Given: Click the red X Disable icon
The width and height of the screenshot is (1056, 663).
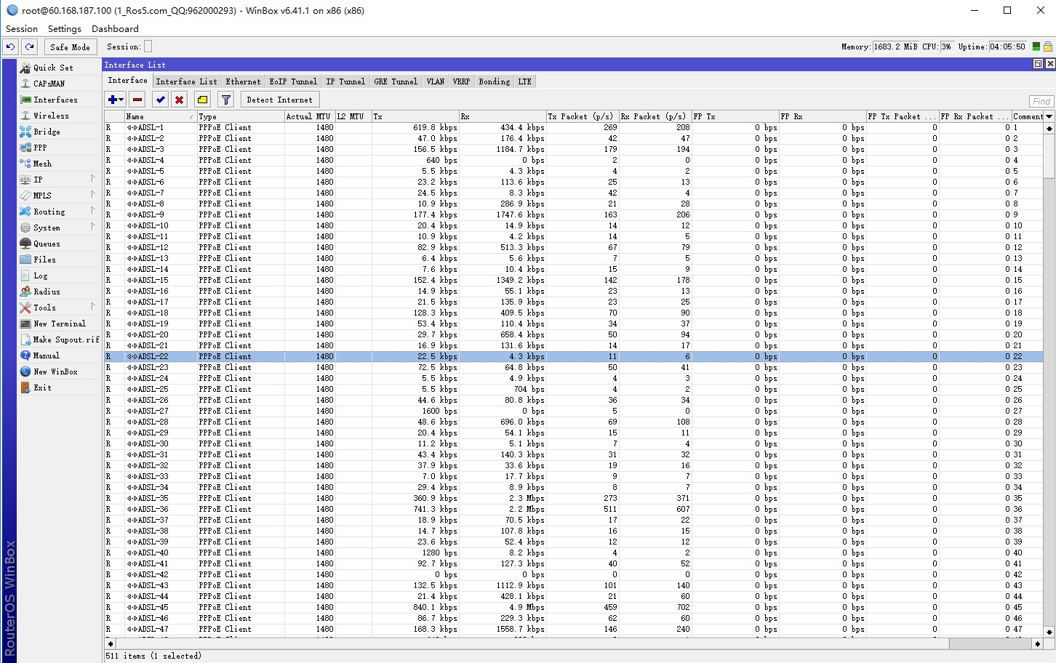Looking at the screenshot, I should point(180,100).
